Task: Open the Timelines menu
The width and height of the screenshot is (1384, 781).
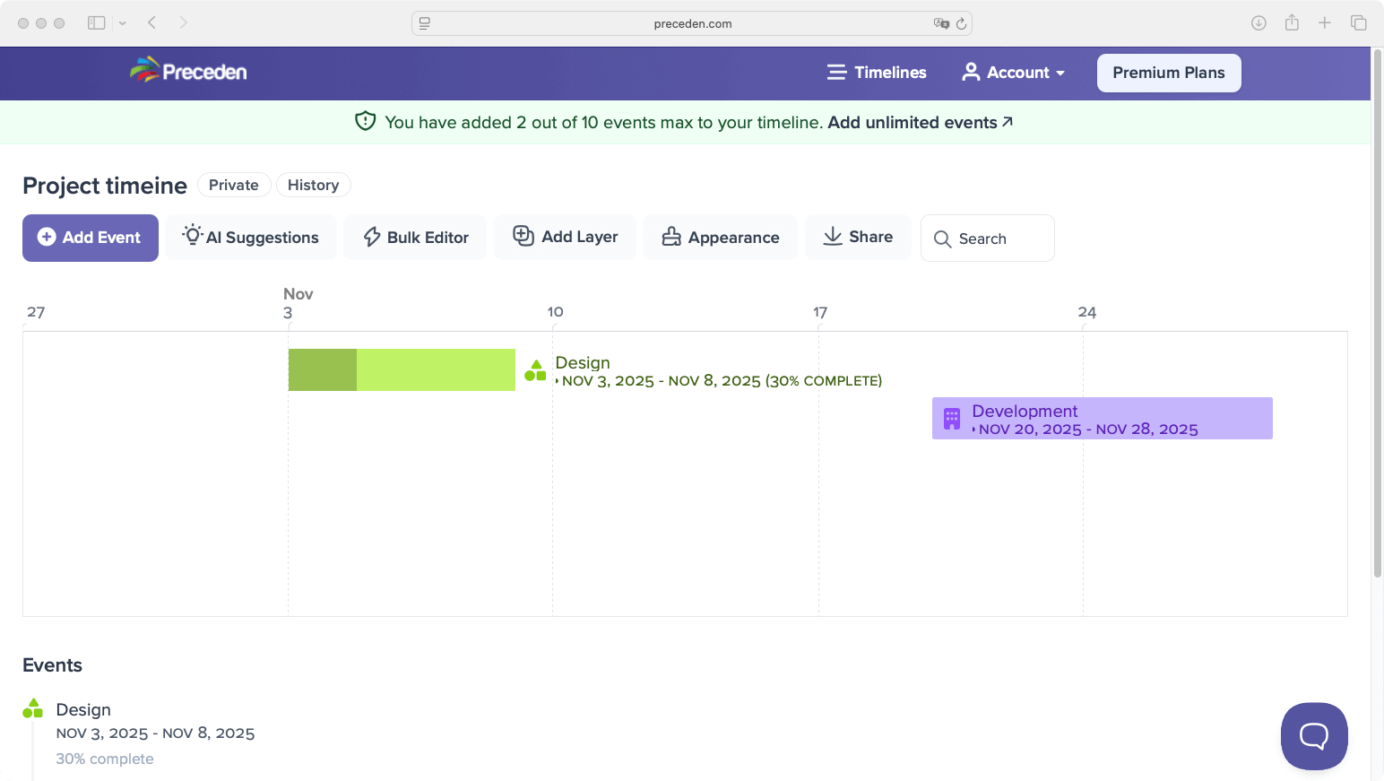Action: pos(877,73)
